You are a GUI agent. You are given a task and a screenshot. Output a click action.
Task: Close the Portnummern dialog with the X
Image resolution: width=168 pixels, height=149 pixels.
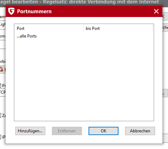coord(156,11)
